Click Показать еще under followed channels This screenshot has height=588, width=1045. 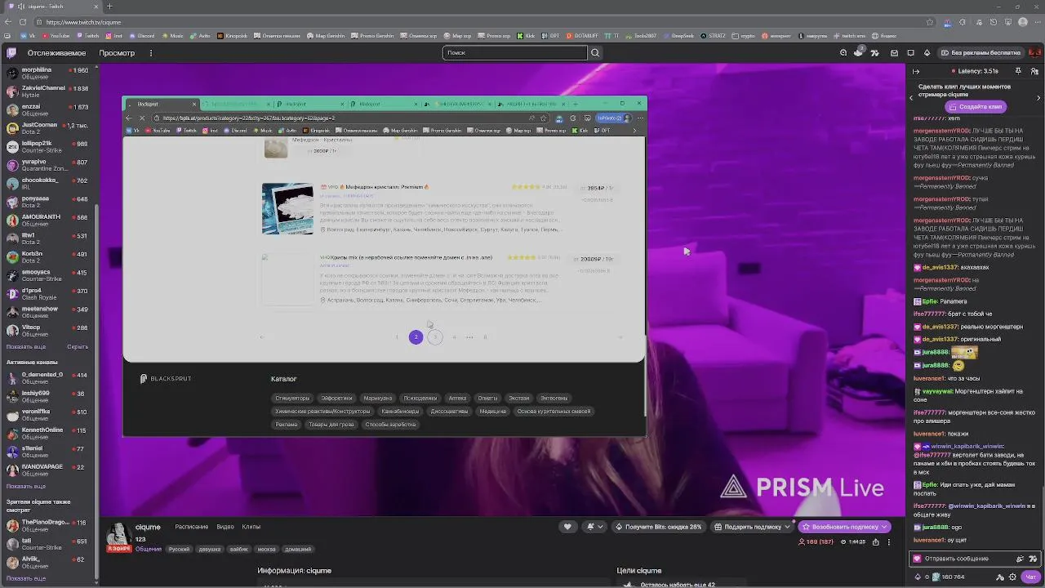(x=25, y=347)
